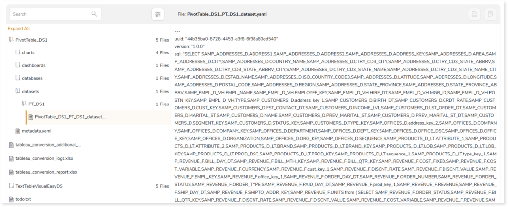This screenshot has width=508, height=207.
Task: Click the tableau_conversion_logs.xlsx file icon
Action: tap(11, 158)
